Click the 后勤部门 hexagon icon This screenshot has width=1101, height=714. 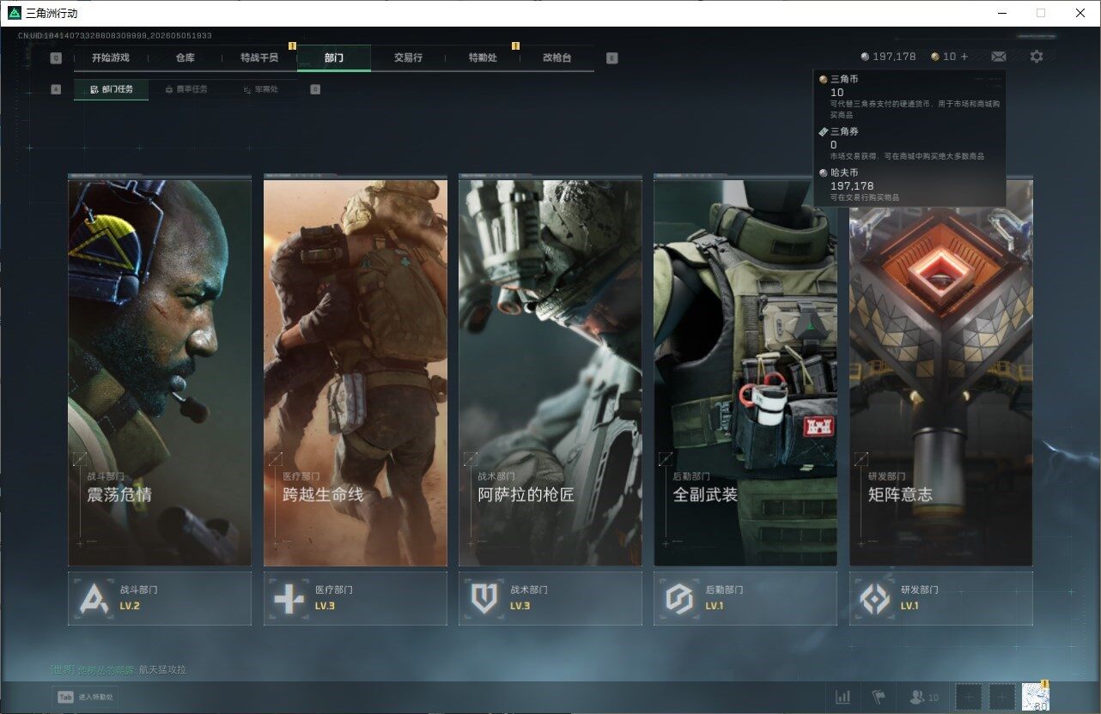[679, 598]
